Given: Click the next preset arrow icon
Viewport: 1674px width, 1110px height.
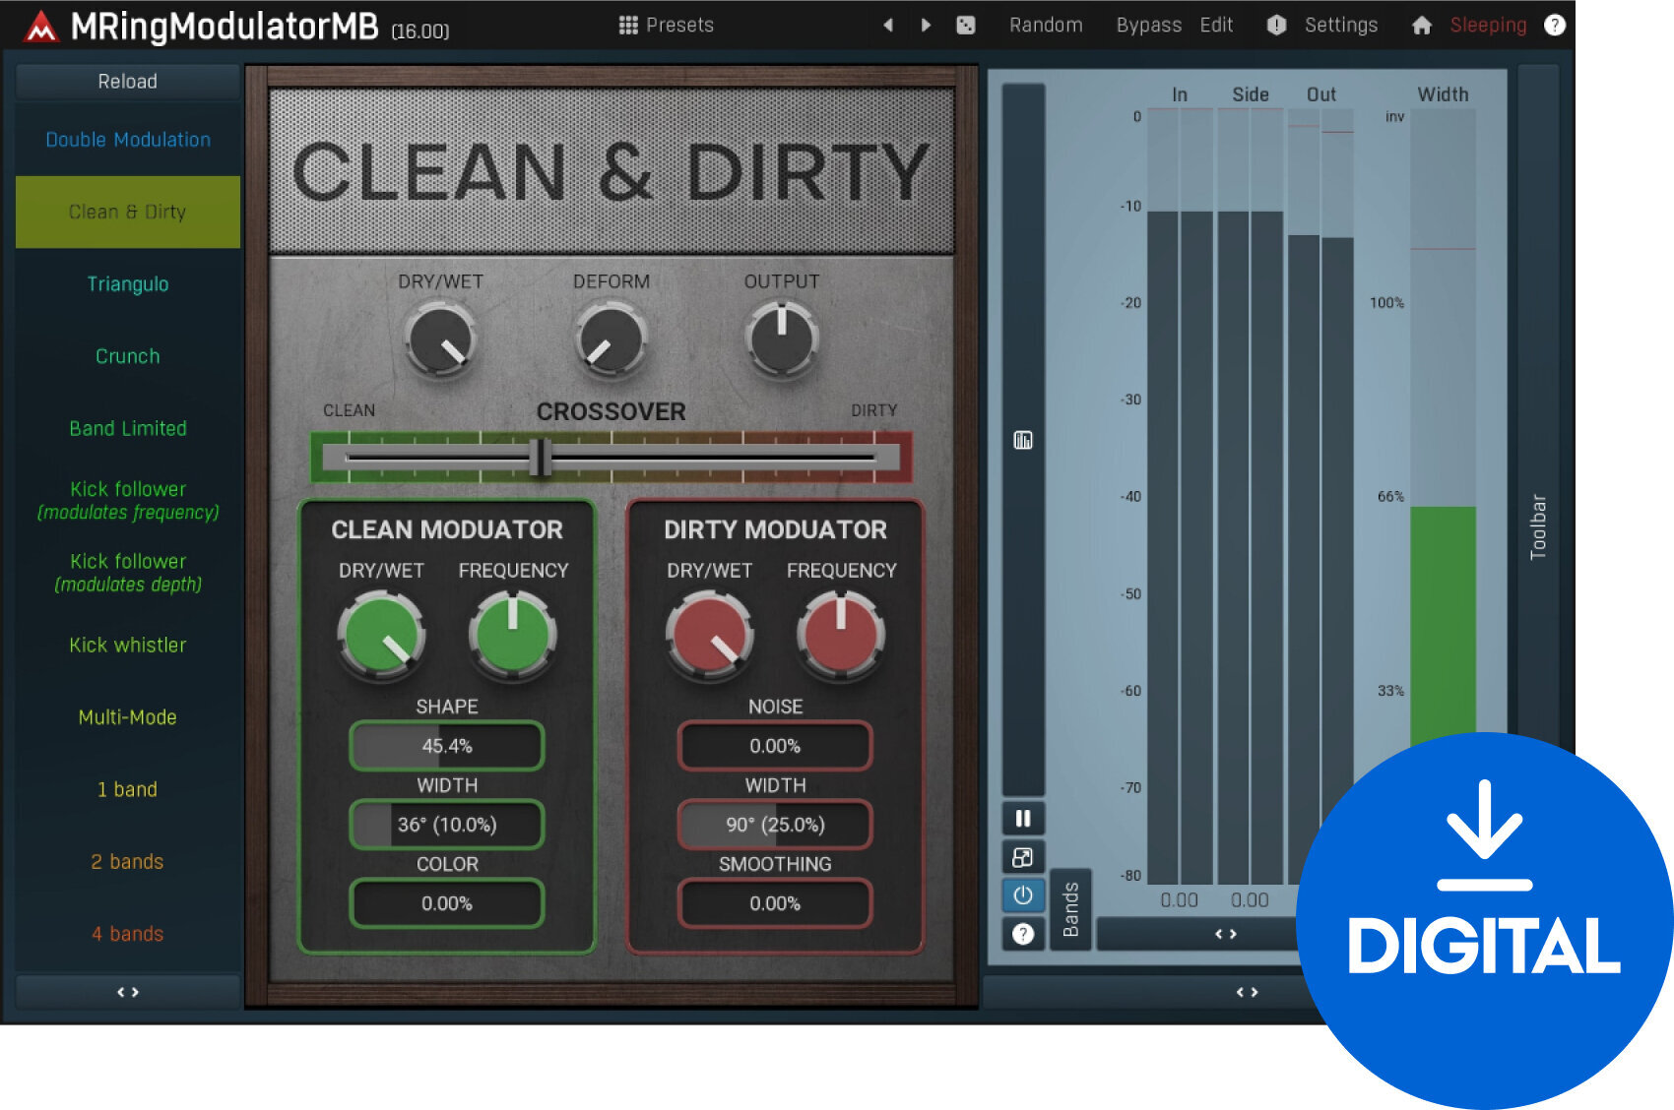Looking at the screenshot, I should pos(926,26).
